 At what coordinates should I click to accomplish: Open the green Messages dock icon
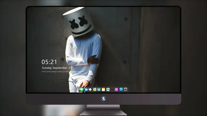[82, 90]
